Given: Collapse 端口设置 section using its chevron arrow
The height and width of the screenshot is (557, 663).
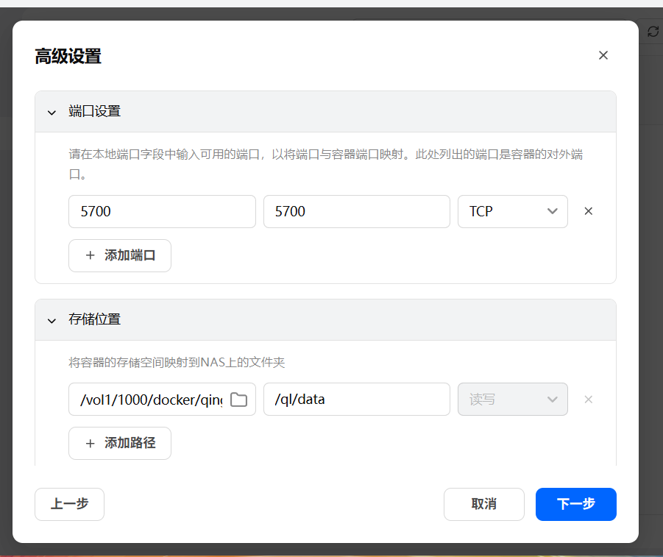Looking at the screenshot, I should [52, 113].
